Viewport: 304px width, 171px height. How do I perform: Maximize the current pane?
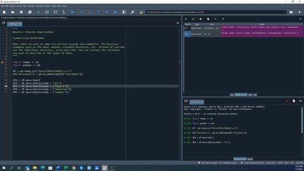124,12
